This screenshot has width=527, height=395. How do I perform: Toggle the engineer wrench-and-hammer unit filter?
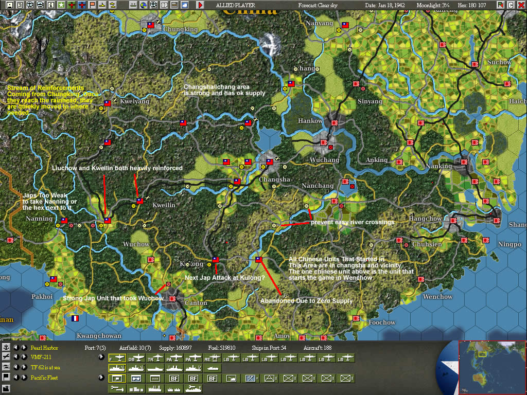tap(251, 379)
